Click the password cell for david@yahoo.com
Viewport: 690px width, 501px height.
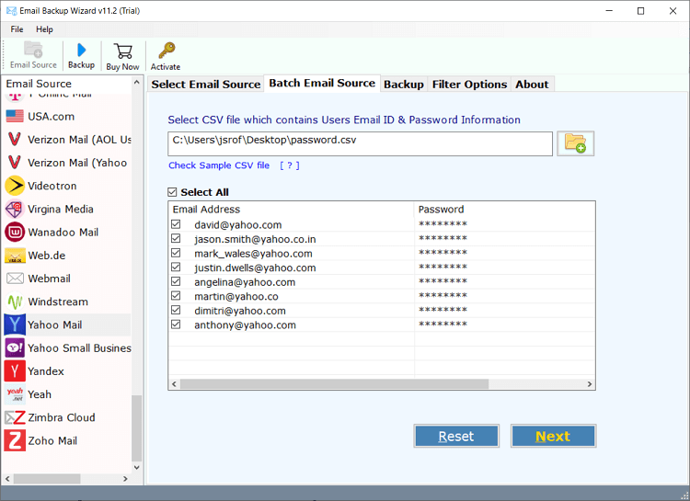pyautogui.click(x=504, y=224)
